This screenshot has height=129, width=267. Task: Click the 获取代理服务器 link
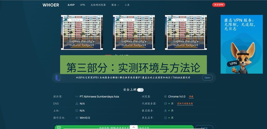185,104
